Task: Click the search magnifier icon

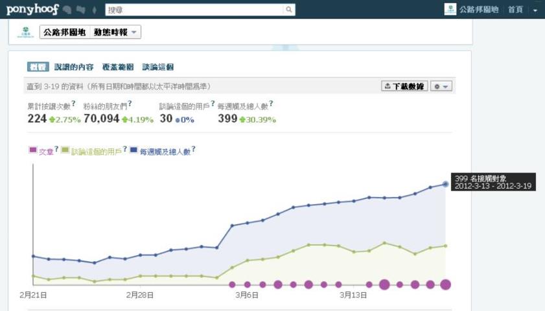Action: pos(288,10)
